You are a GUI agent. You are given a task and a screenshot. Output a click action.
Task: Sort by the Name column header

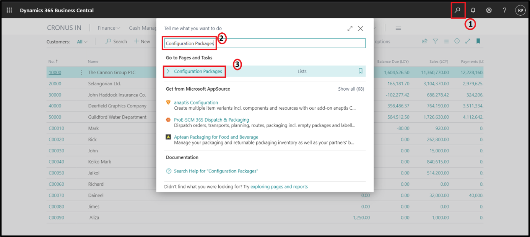93,61
